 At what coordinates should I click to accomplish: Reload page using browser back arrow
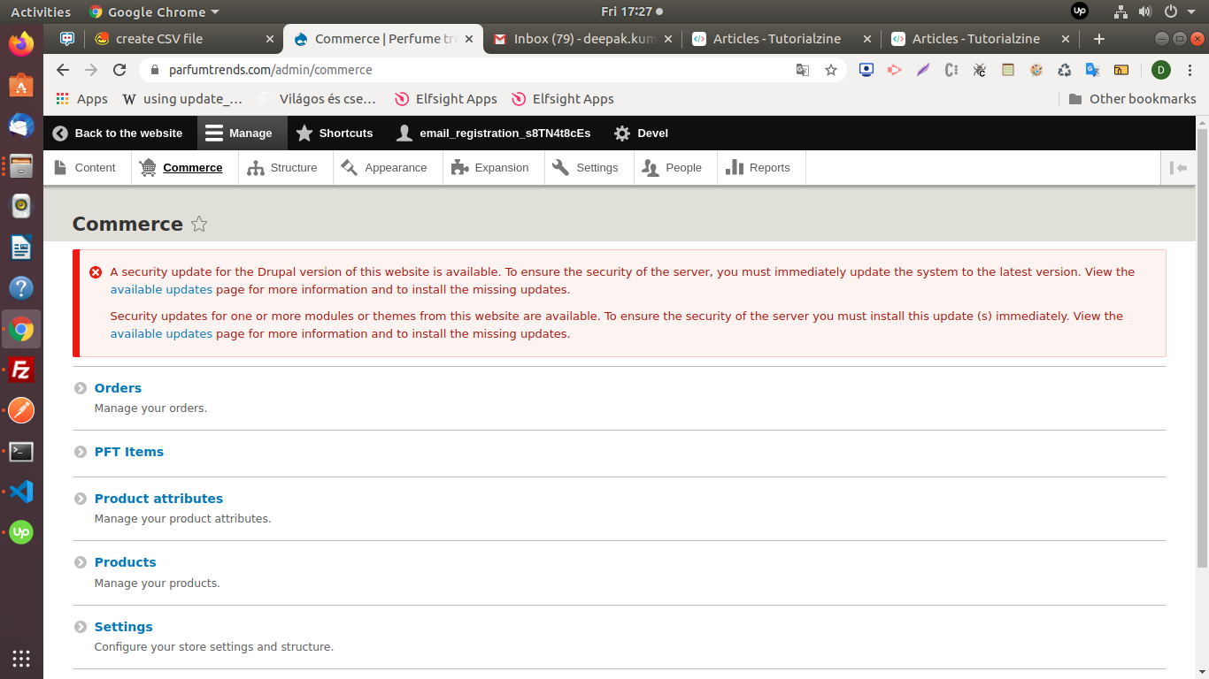(62, 70)
